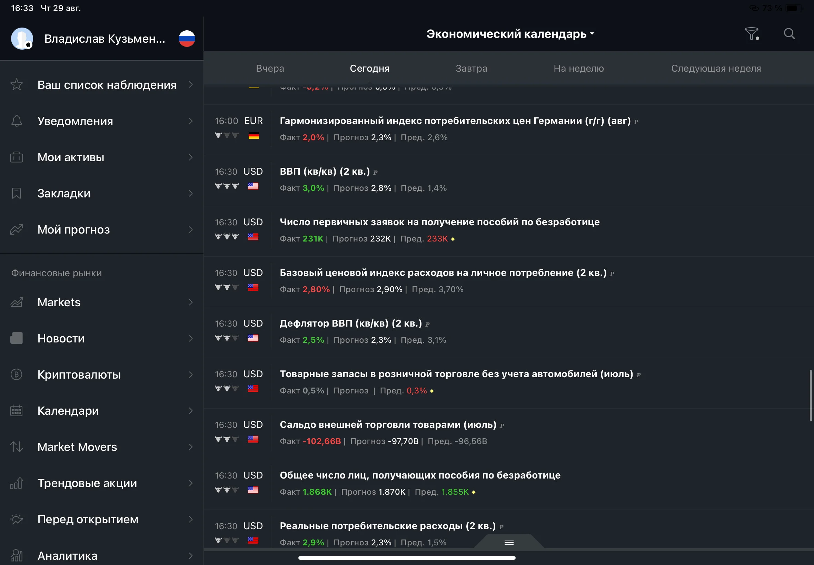Switch to the Вчера tab
814x565 pixels.
coord(270,68)
